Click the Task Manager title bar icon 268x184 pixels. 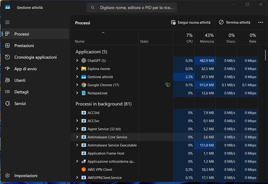(8, 7)
